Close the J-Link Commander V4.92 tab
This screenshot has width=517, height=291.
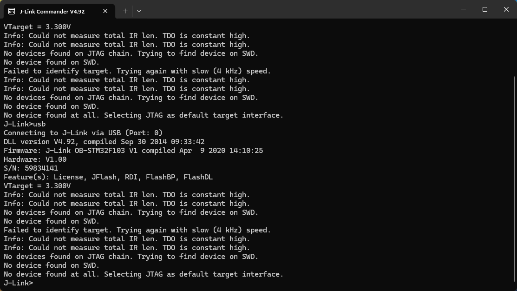(x=105, y=11)
